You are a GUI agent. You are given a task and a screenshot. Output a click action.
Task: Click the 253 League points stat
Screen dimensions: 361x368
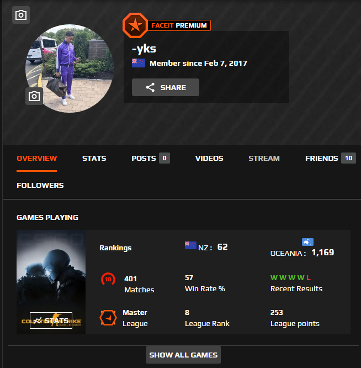point(295,318)
